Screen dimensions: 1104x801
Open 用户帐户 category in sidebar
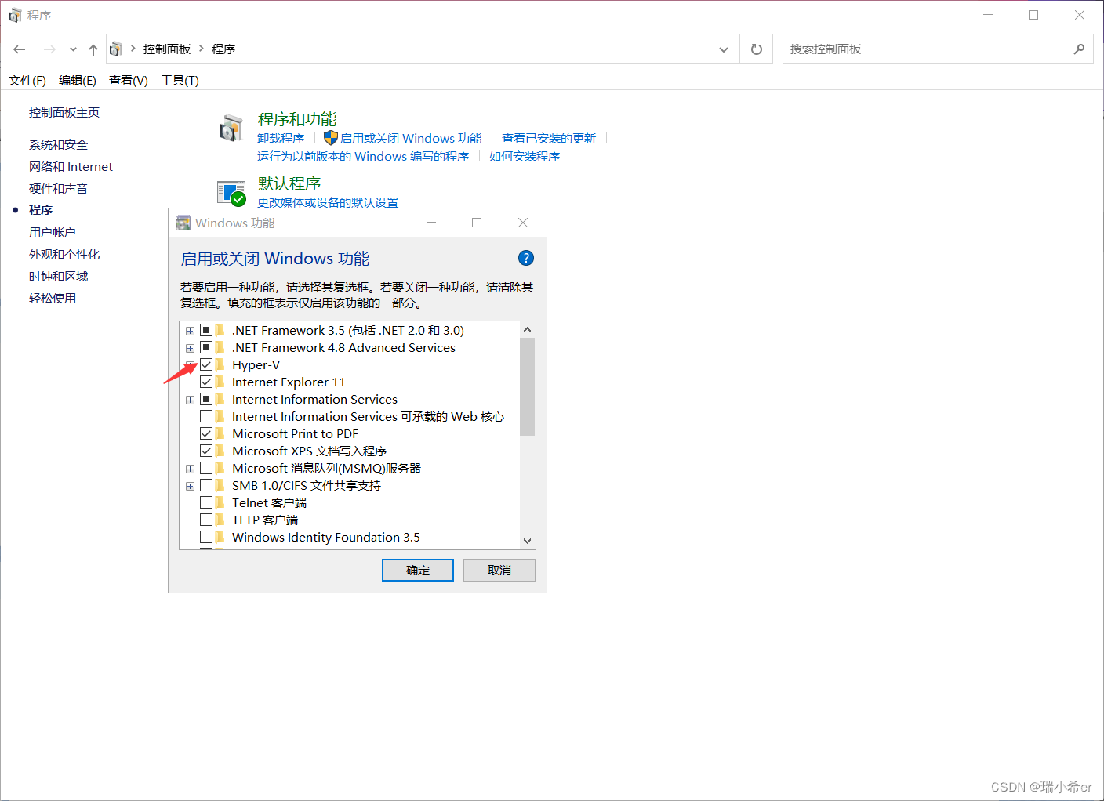tap(52, 232)
